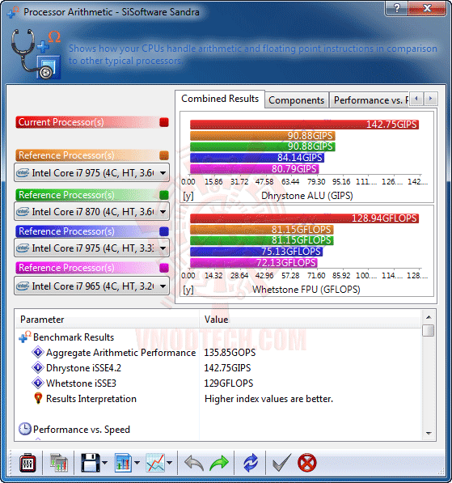Click the Processor Arithmetic title bar icon
This screenshot has height=483, width=452.
pyautogui.click(x=13, y=12)
